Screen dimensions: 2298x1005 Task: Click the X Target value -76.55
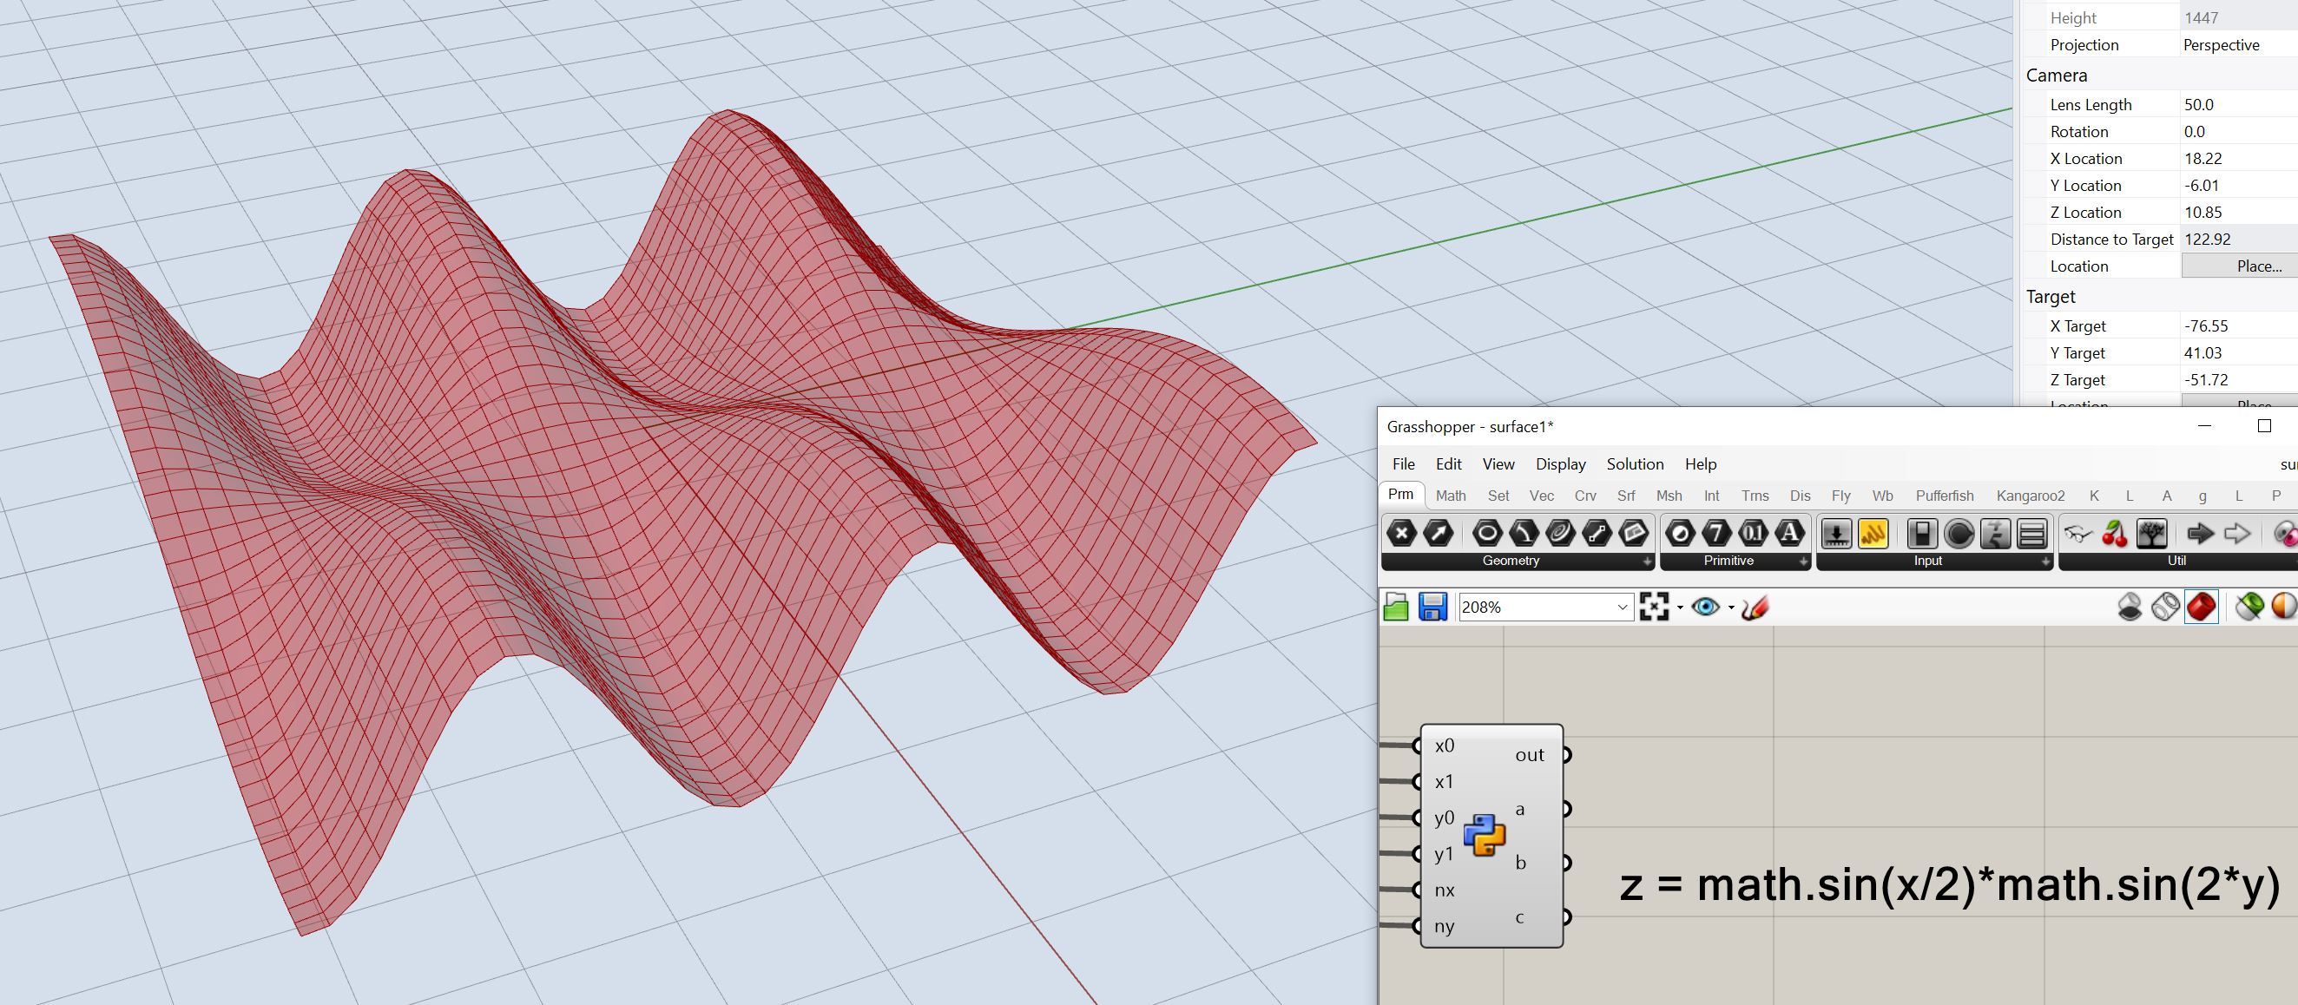(x=2239, y=326)
